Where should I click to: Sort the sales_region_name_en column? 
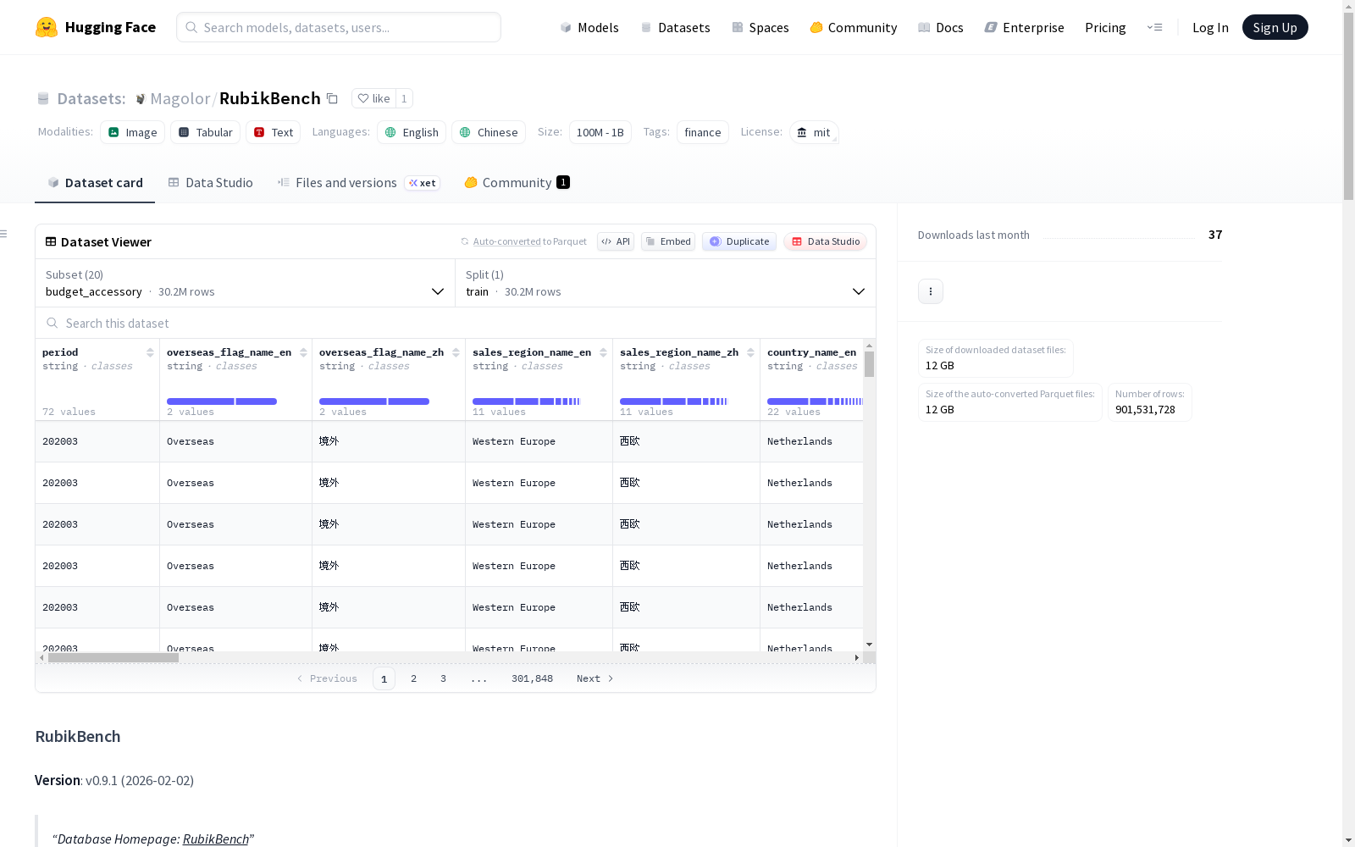(603, 352)
